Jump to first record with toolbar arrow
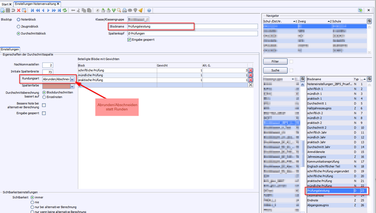The height and width of the screenshot is (213, 376). [32, 10]
